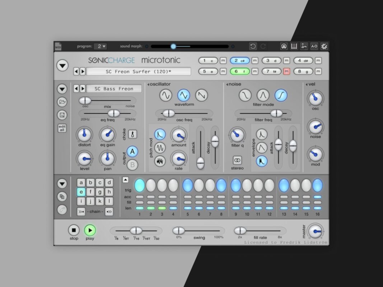The image size is (383, 287).
Task: Choose the high-pass noise filter mode
Action: (281, 95)
